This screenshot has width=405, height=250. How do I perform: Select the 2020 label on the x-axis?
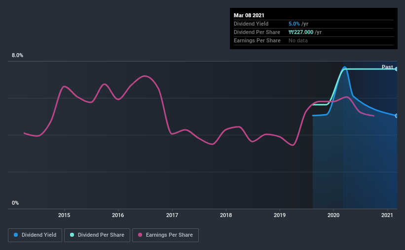[333, 215]
